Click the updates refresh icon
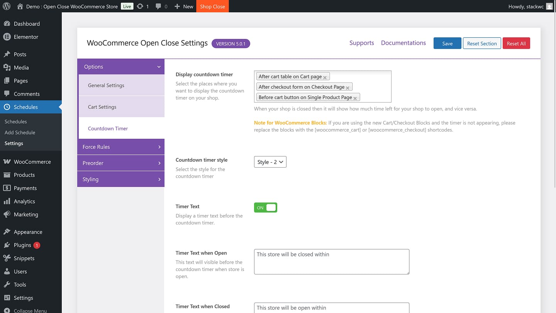This screenshot has width=556, height=313. [140, 6]
